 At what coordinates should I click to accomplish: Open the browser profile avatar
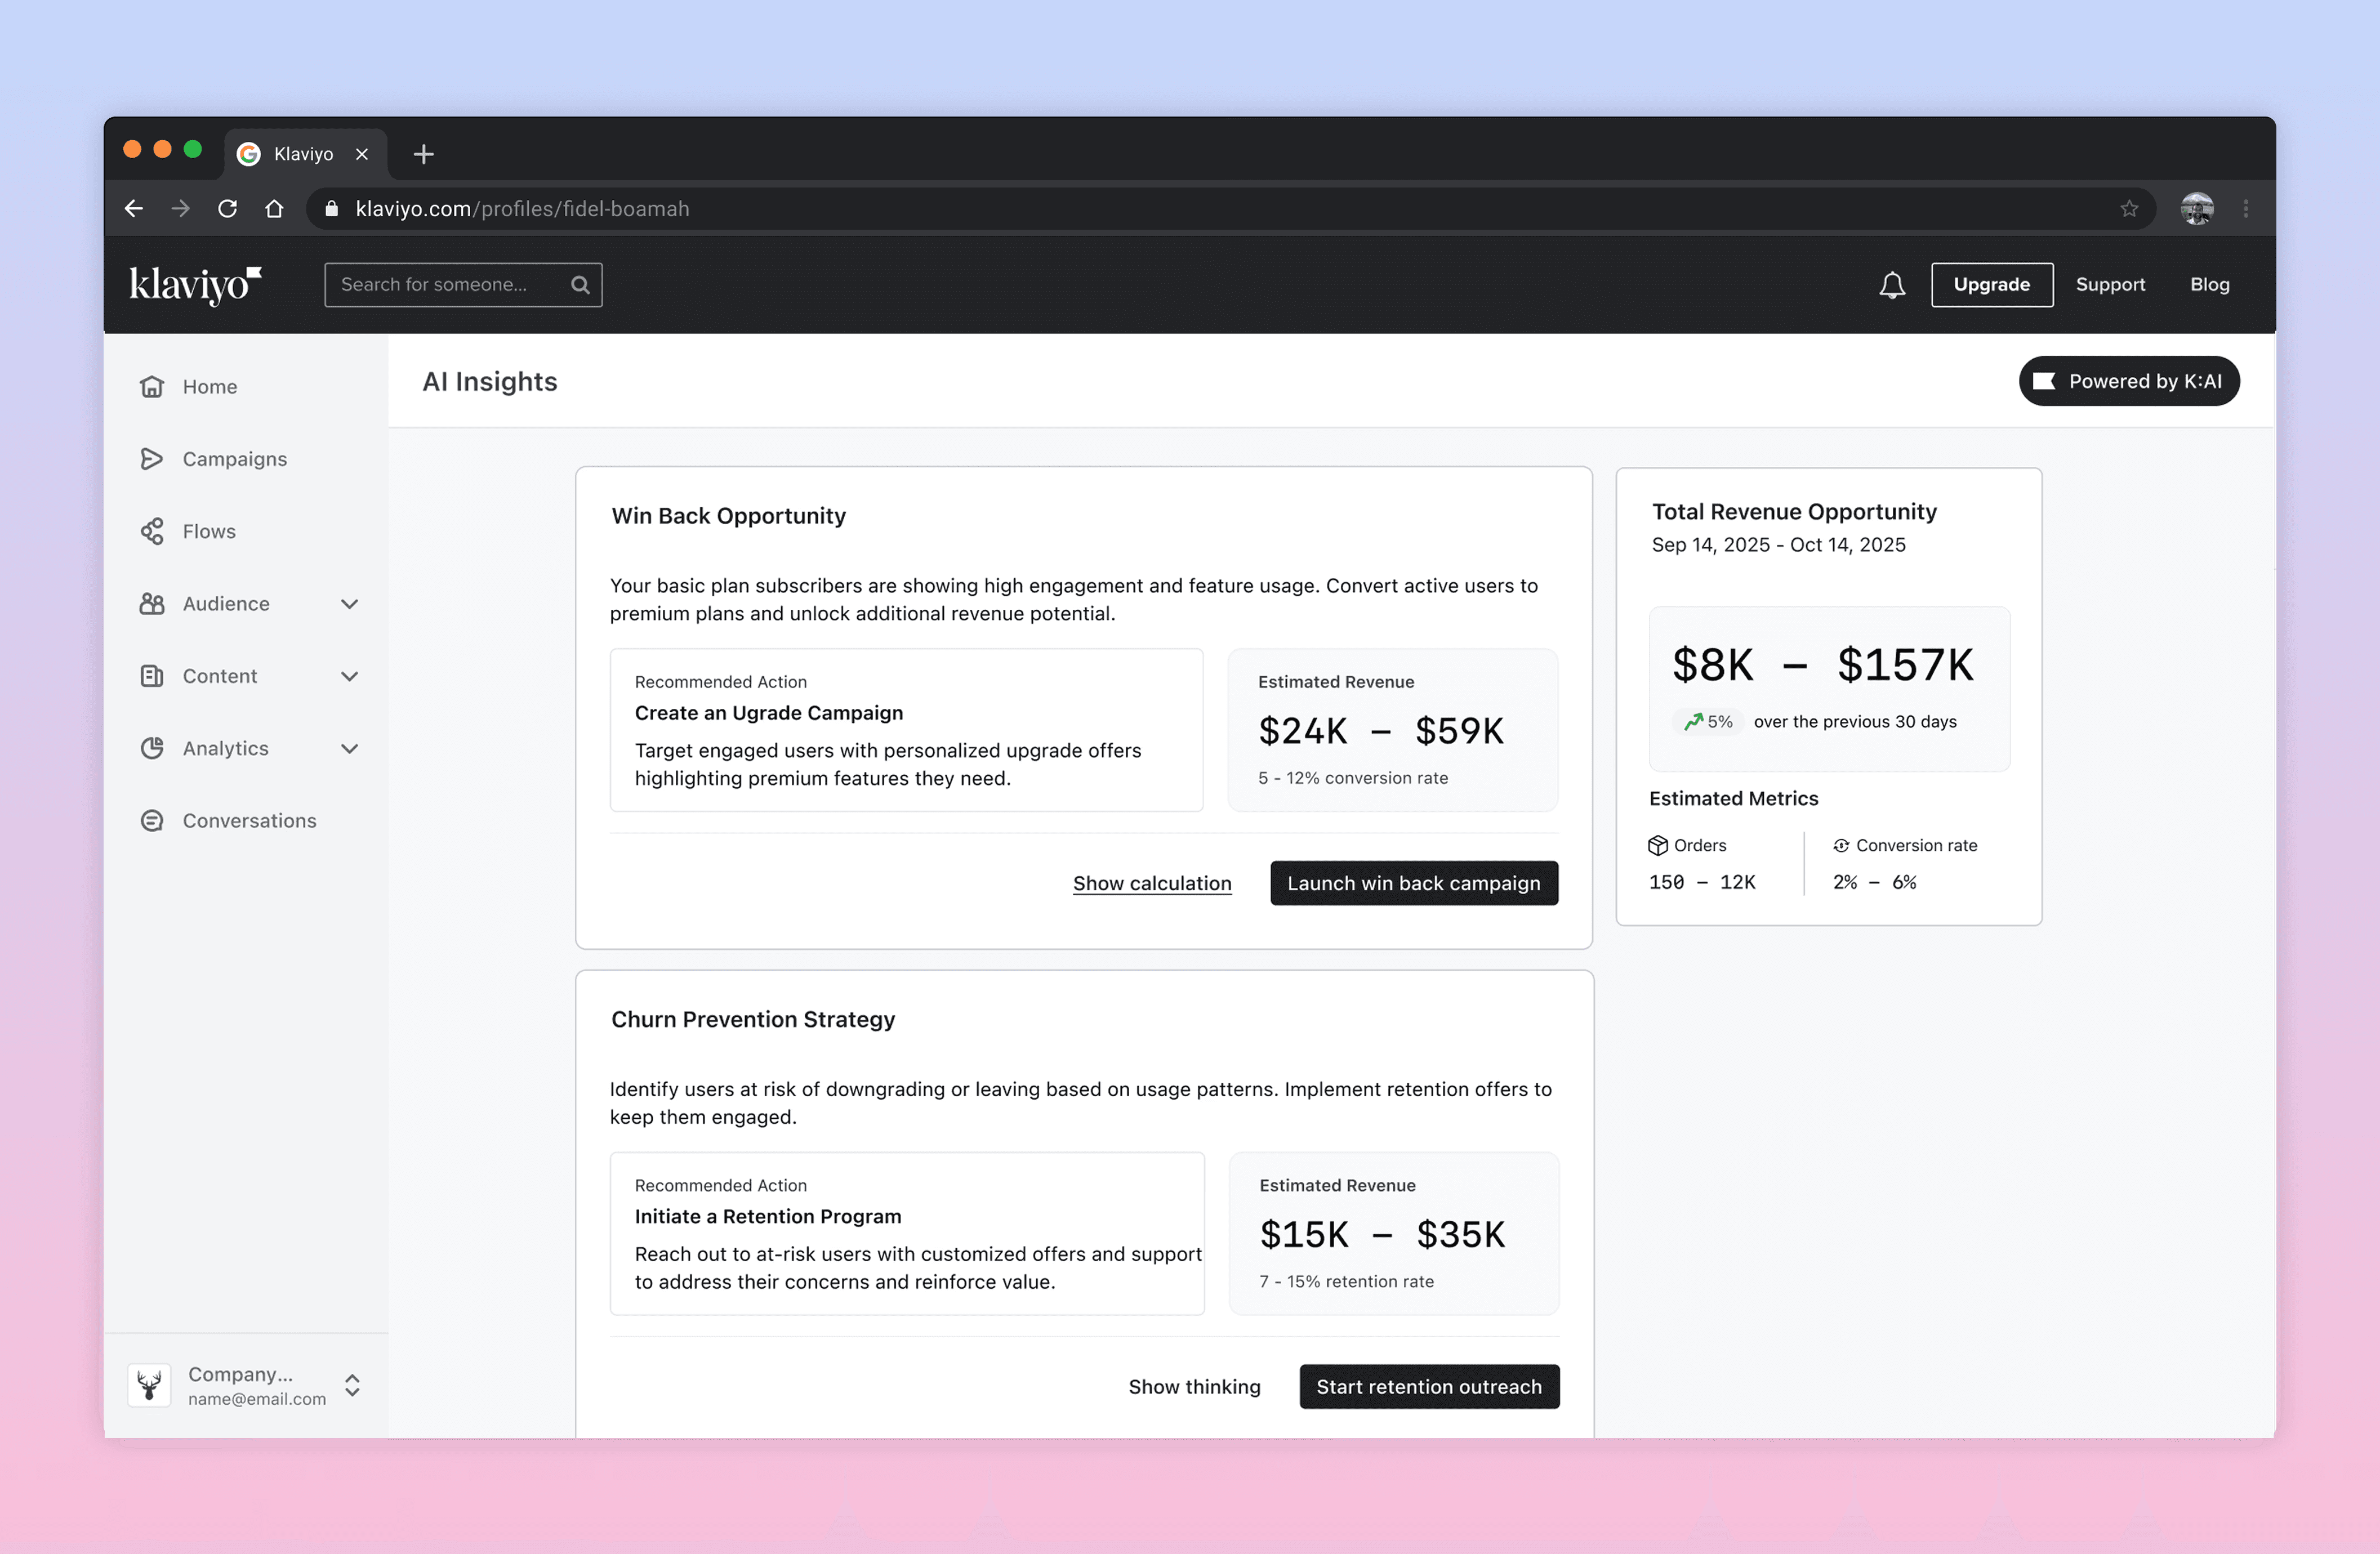click(2196, 209)
